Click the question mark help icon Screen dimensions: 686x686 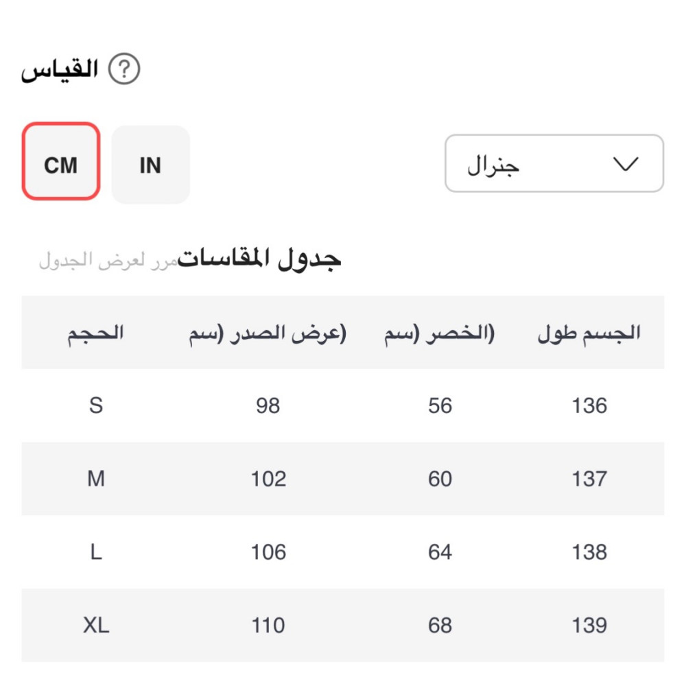click(x=124, y=70)
